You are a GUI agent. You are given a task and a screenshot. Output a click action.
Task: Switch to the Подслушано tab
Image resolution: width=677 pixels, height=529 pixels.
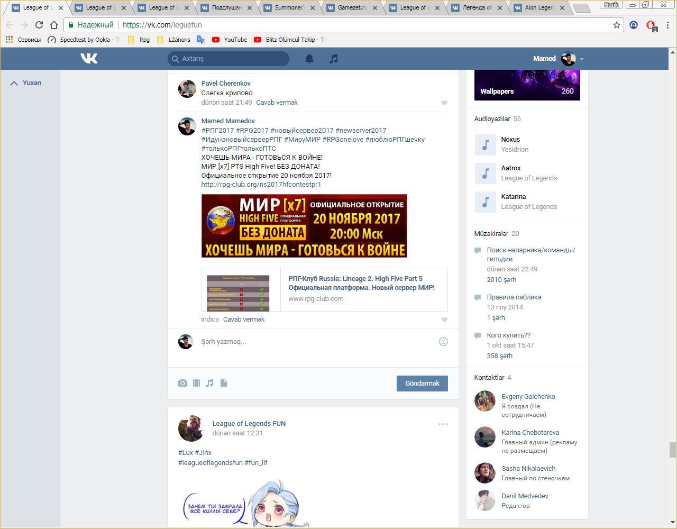[227, 8]
